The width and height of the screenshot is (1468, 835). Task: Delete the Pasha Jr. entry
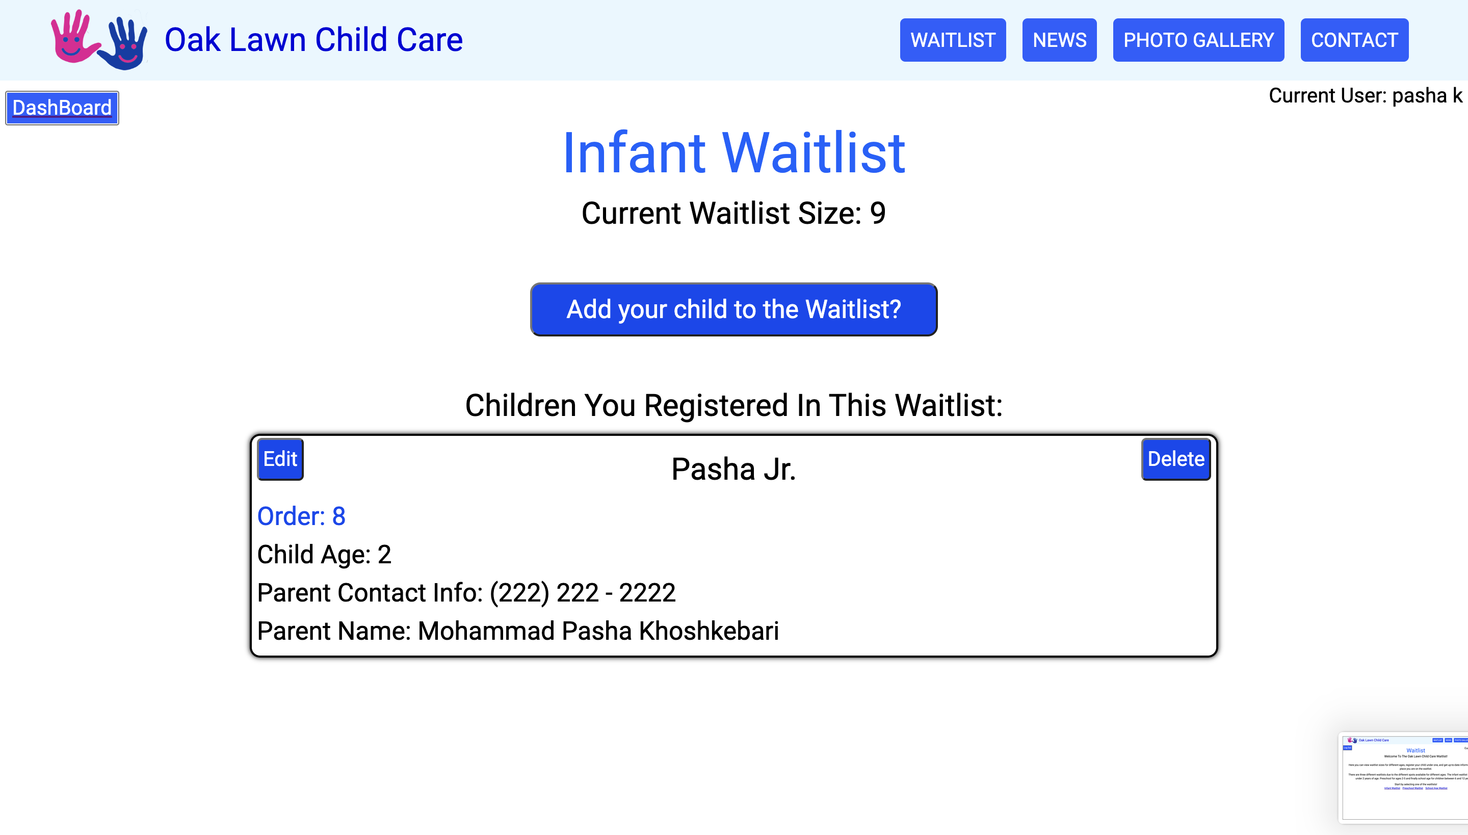(x=1175, y=459)
